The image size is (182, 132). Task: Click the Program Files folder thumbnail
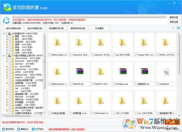pos(144,42)
